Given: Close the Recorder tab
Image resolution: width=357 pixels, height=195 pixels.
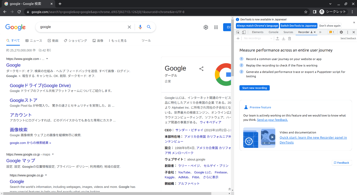Looking at the screenshot, I should point(314,32).
